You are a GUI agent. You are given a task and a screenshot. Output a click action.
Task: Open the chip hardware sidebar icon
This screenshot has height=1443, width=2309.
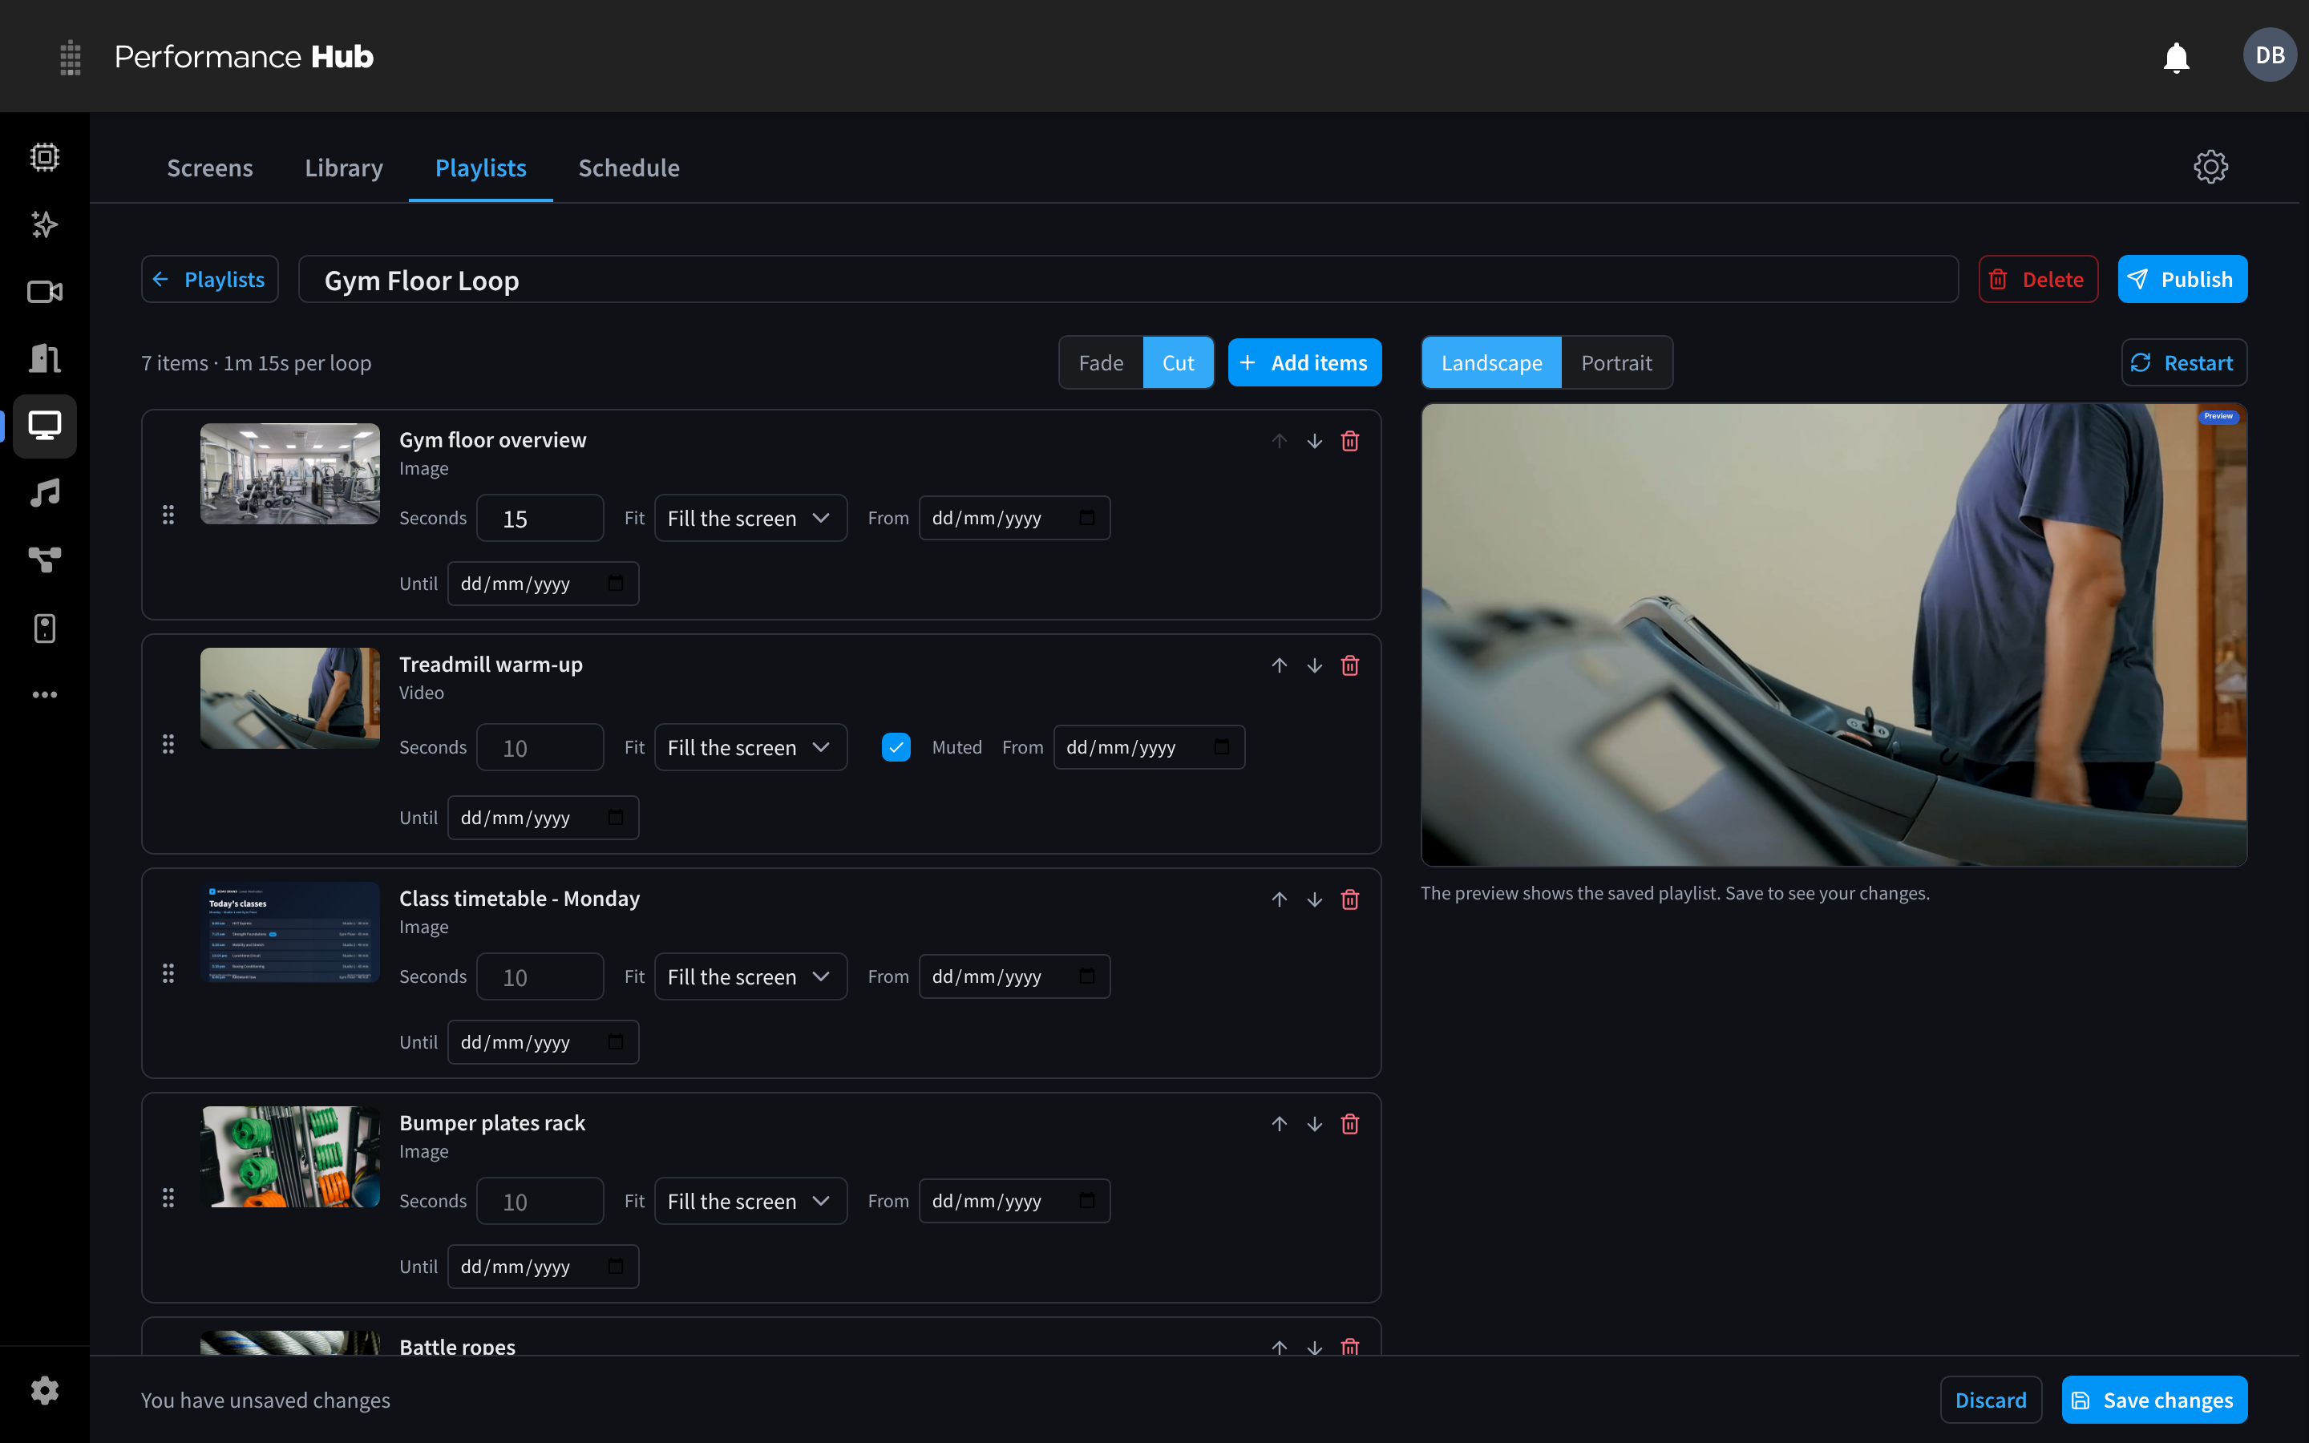[45, 156]
